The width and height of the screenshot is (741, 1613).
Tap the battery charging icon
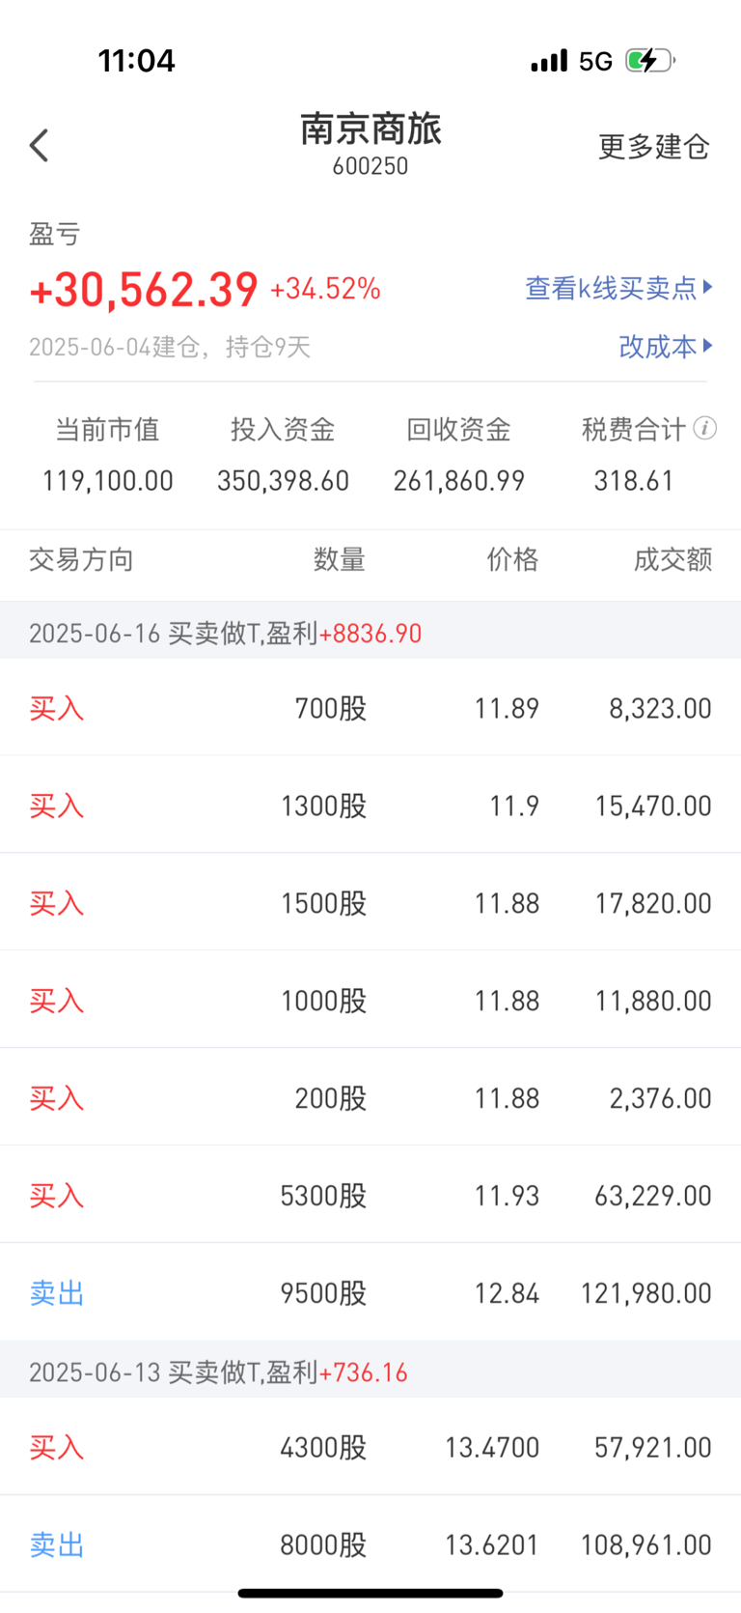click(650, 61)
